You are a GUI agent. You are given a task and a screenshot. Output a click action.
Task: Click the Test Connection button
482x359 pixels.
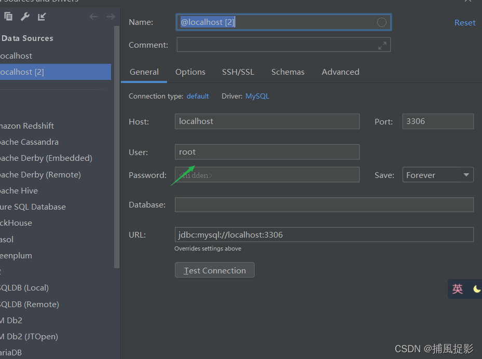(x=215, y=270)
